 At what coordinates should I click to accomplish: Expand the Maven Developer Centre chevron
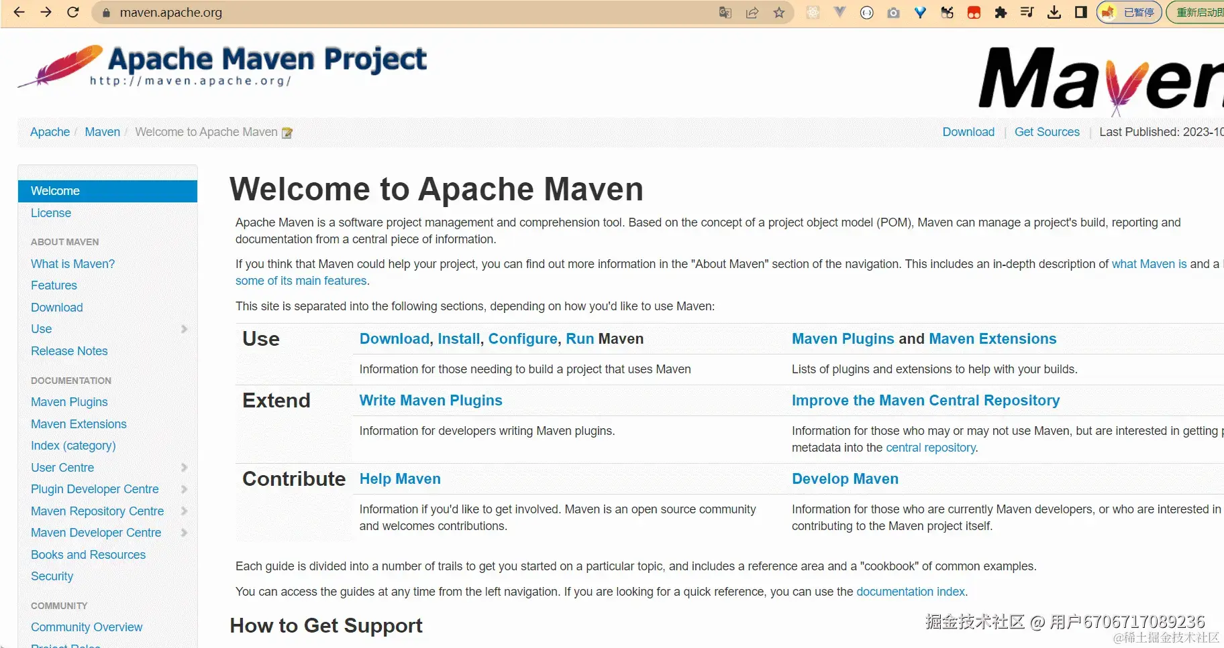pos(184,533)
